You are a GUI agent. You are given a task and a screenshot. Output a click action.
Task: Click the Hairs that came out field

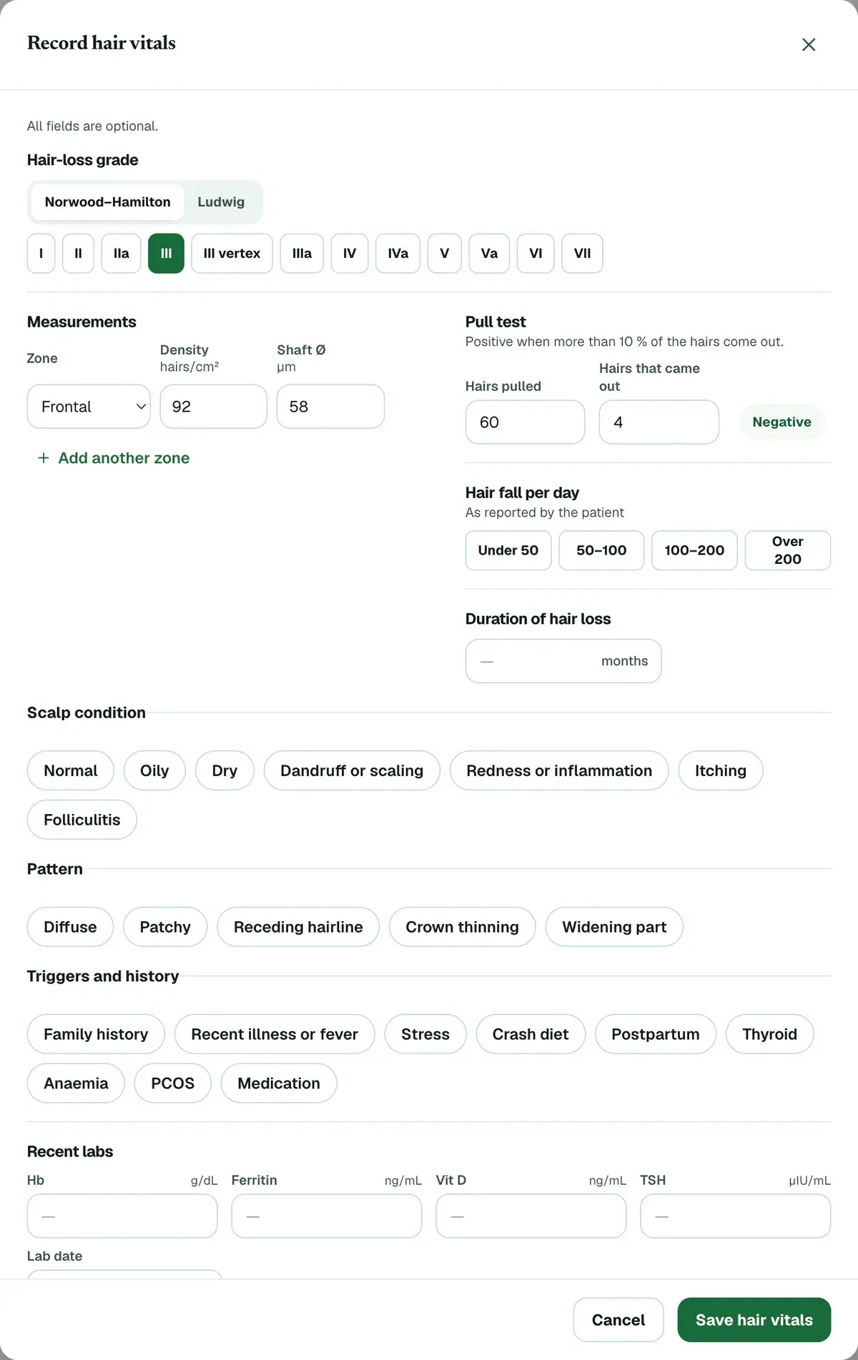pos(659,422)
